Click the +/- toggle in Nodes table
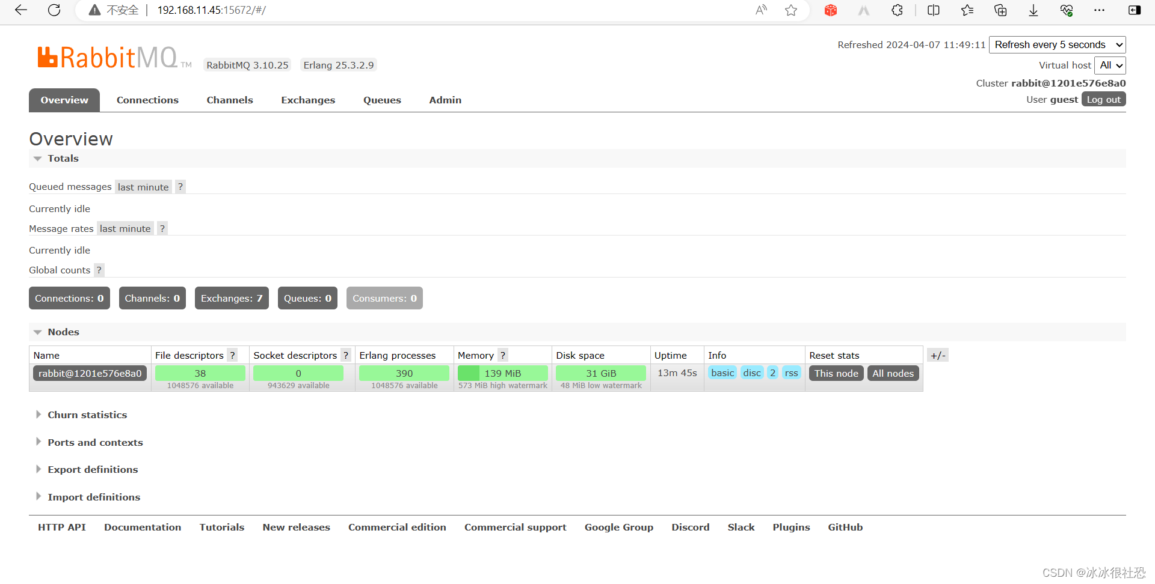The image size is (1155, 584). tap(938, 355)
